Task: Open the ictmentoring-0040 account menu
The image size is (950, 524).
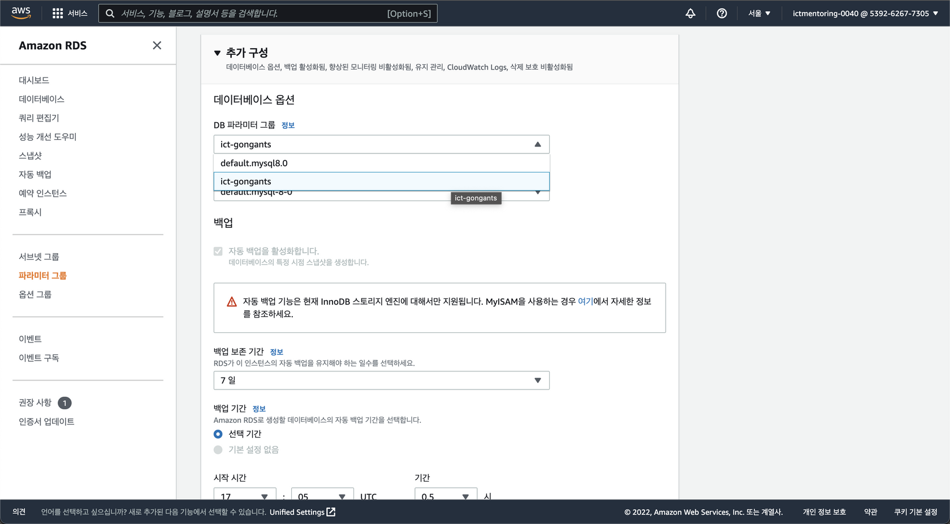Action: (x=865, y=13)
